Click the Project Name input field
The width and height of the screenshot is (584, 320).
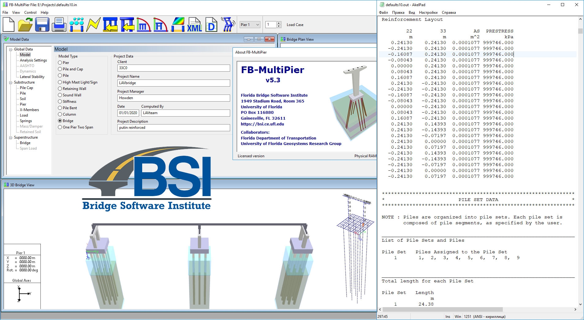point(173,83)
